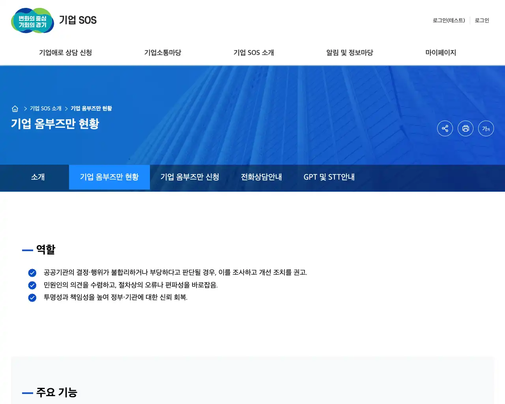This screenshot has width=505, height=404.
Task: Click the first checkmark bullet under 역할
Action: pyautogui.click(x=32, y=273)
